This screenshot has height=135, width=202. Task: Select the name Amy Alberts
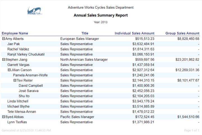tap(14, 39)
